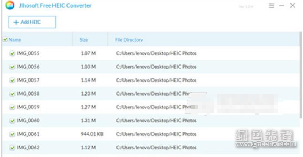
Task: Click the directory path of IMG_0062
Action: [156, 148]
